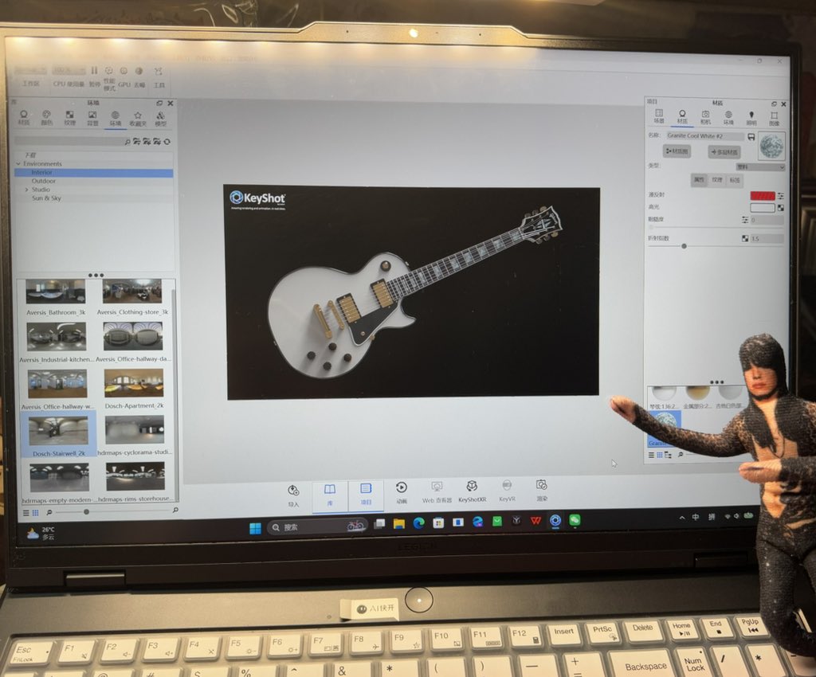Toggle GPU mode in the ribbon
Image resolution: width=816 pixels, height=677 pixels.
pyautogui.click(x=124, y=77)
